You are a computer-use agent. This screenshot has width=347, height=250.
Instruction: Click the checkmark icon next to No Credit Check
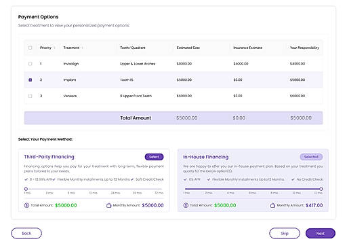(293, 179)
